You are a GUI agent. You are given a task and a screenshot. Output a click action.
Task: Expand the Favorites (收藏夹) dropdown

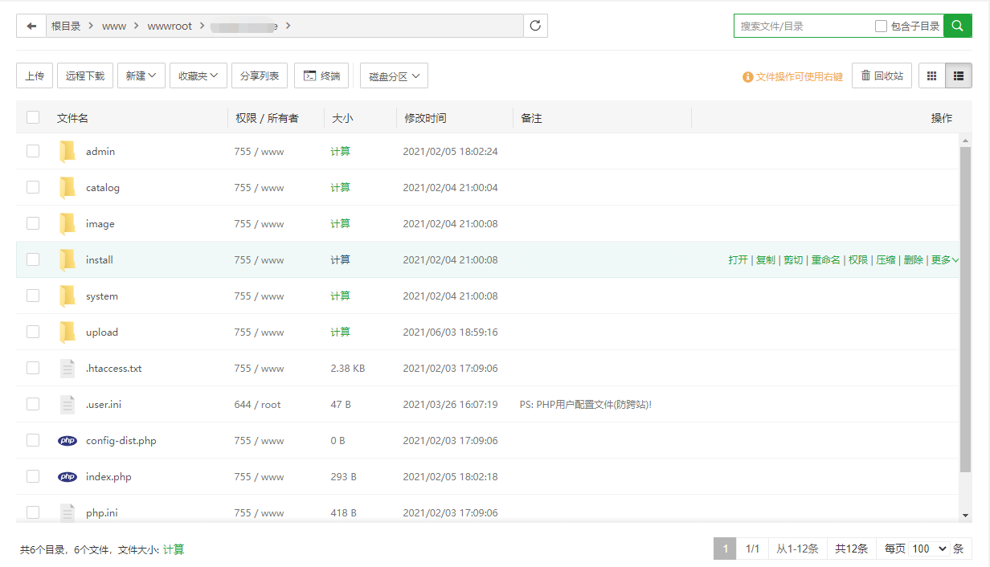click(198, 76)
